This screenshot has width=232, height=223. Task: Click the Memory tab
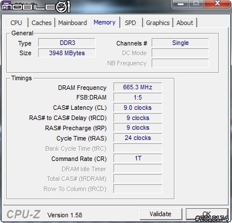click(104, 22)
